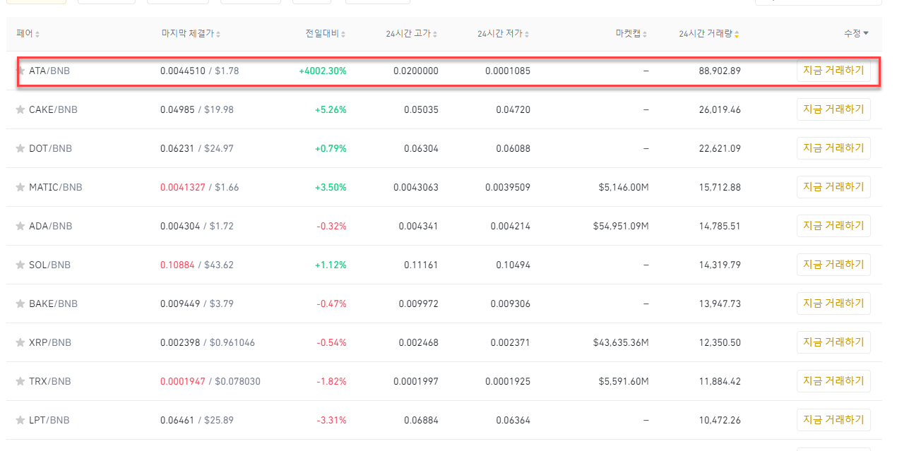
Task: Mark BAKE/BNB as favorite with star
Action: (x=20, y=303)
